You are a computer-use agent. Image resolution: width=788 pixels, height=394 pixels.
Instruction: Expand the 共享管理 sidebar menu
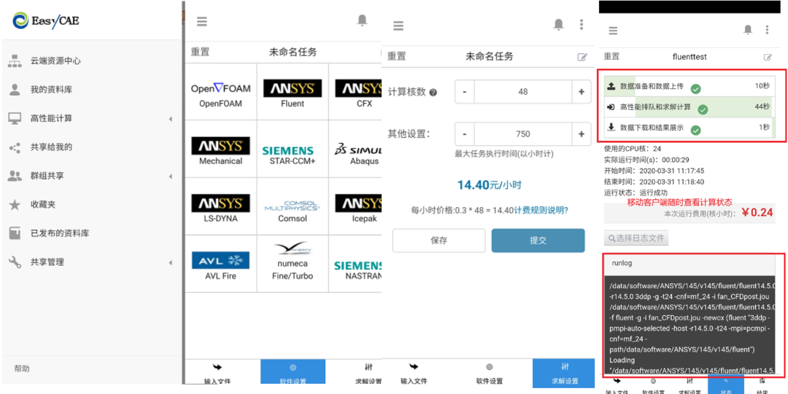coord(90,262)
